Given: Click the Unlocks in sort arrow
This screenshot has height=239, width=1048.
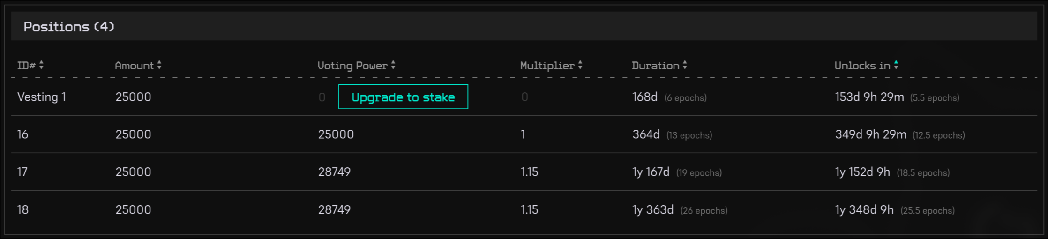Looking at the screenshot, I should tap(896, 65).
